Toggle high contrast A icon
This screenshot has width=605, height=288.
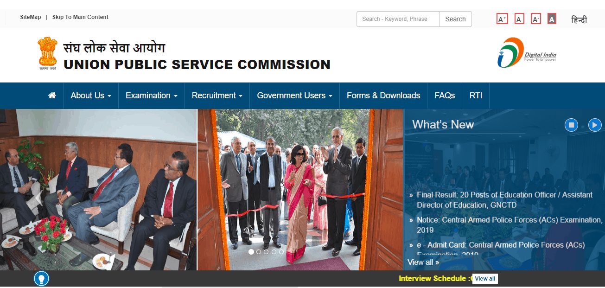click(x=552, y=19)
